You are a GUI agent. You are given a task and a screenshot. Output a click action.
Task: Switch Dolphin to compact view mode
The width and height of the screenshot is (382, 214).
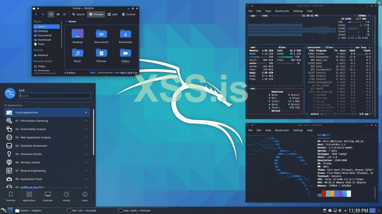click(58, 14)
